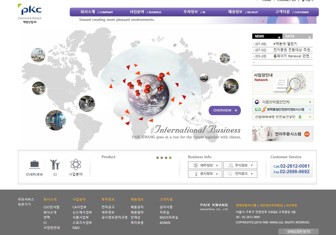Open the footer ADMIN link
The image size is (336, 235).
(165, 223)
